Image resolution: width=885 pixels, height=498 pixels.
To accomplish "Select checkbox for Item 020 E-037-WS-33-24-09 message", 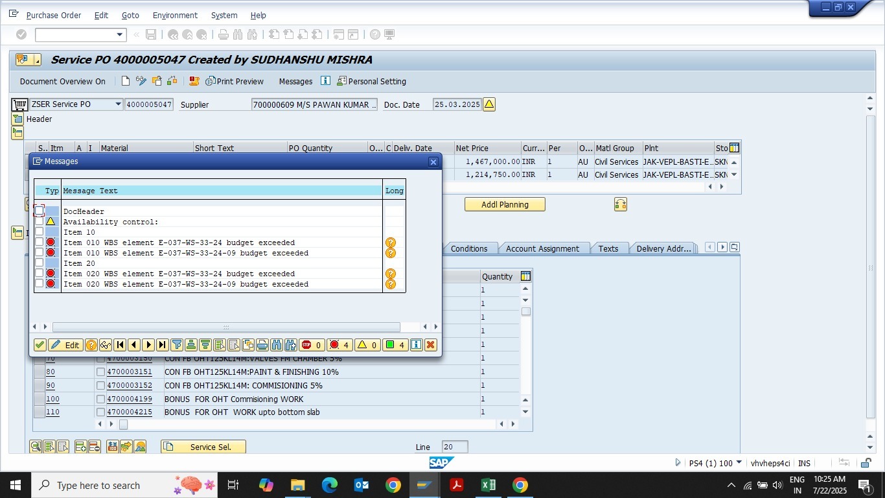I will pos(40,284).
